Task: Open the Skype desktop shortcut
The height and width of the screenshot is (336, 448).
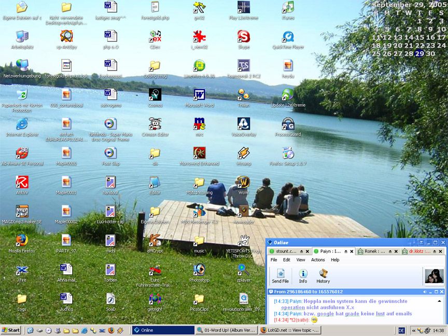Action: click(244, 37)
